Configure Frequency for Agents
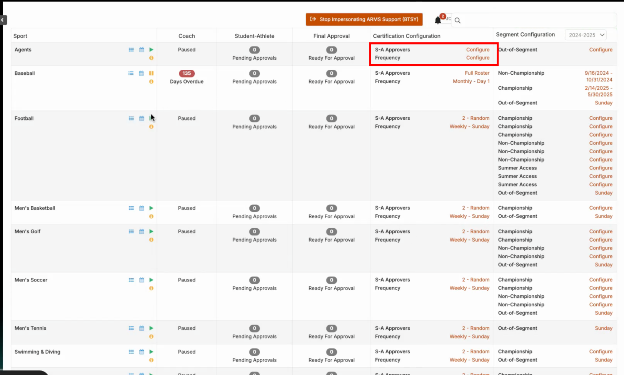The width and height of the screenshot is (624, 375). pos(478,58)
